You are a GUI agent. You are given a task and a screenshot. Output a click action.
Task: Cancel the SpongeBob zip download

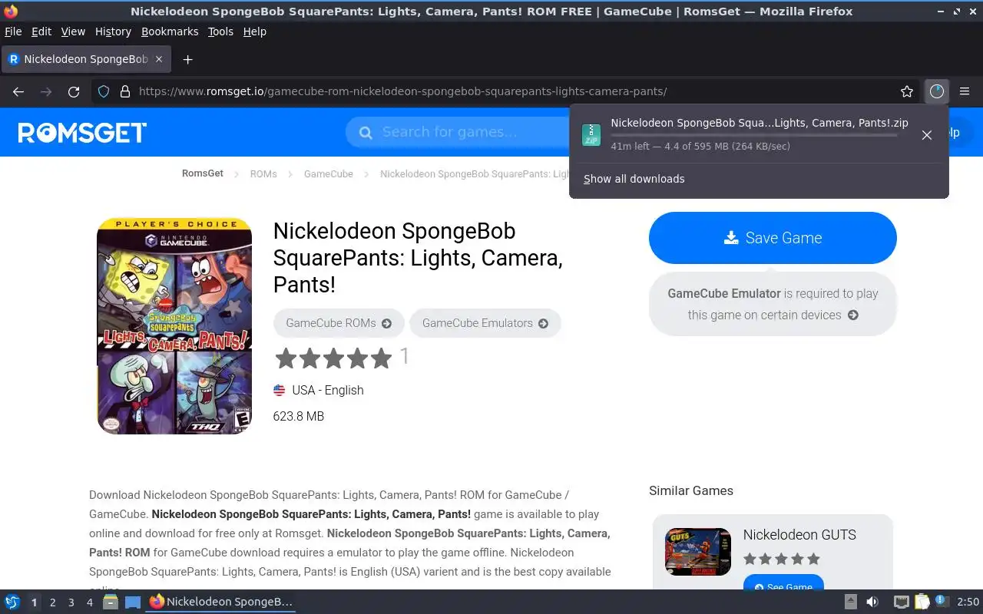coord(927,135)
